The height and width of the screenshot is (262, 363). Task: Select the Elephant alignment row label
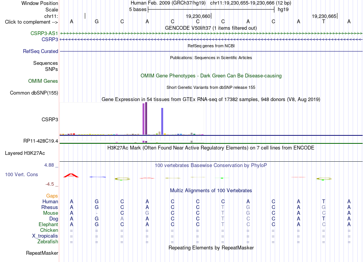click(x=49, y=224)
